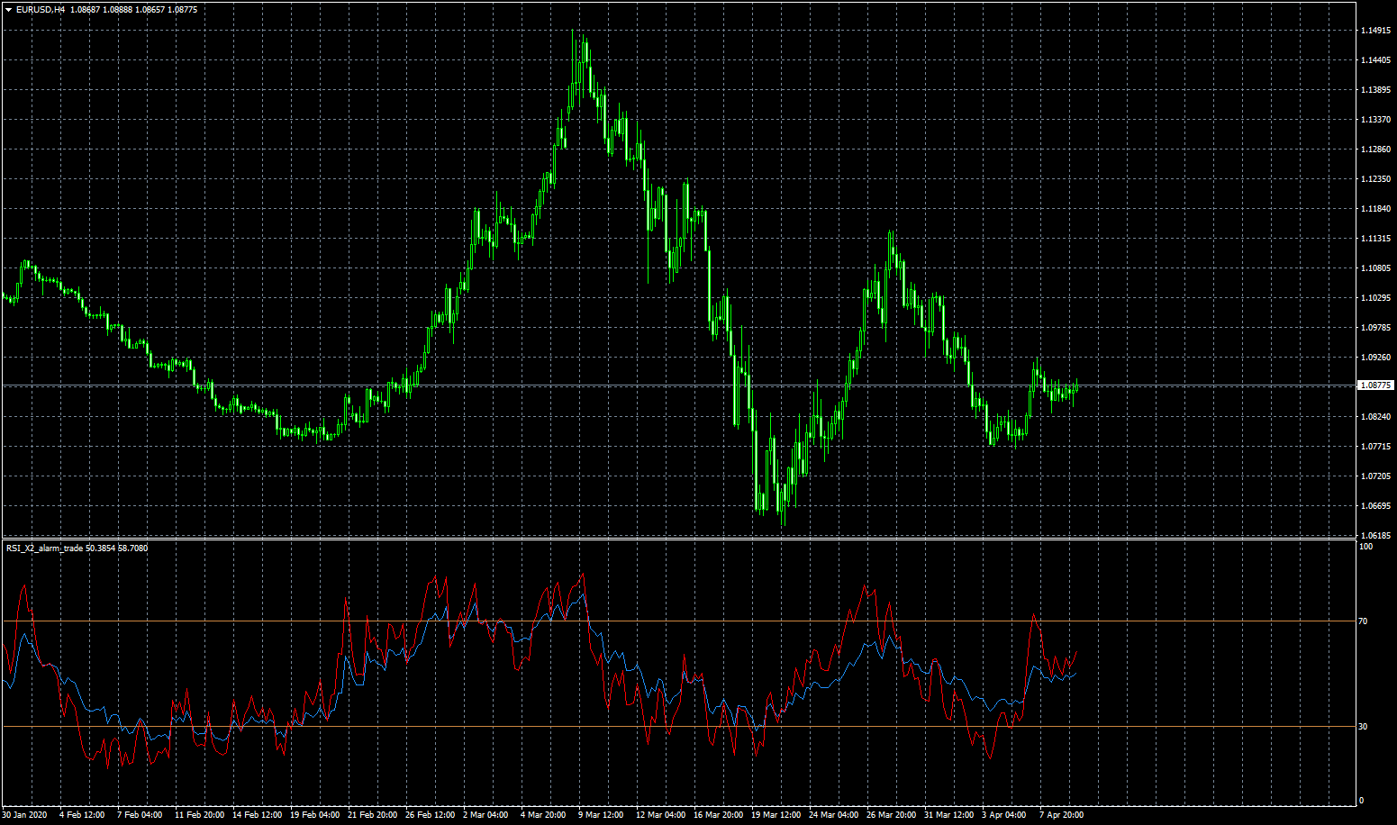Click the 2 Mar 04:00 time label
1397x825 pixels.
pyautogui.click(x=485, y=815)
